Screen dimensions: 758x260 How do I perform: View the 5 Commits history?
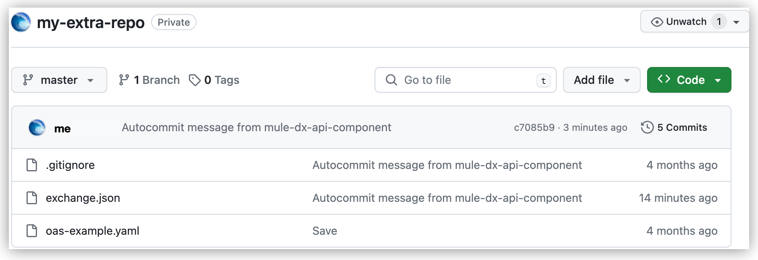[x=682, y=127]
